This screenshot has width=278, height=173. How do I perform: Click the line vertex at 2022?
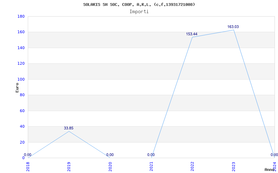tap(193, 37)
